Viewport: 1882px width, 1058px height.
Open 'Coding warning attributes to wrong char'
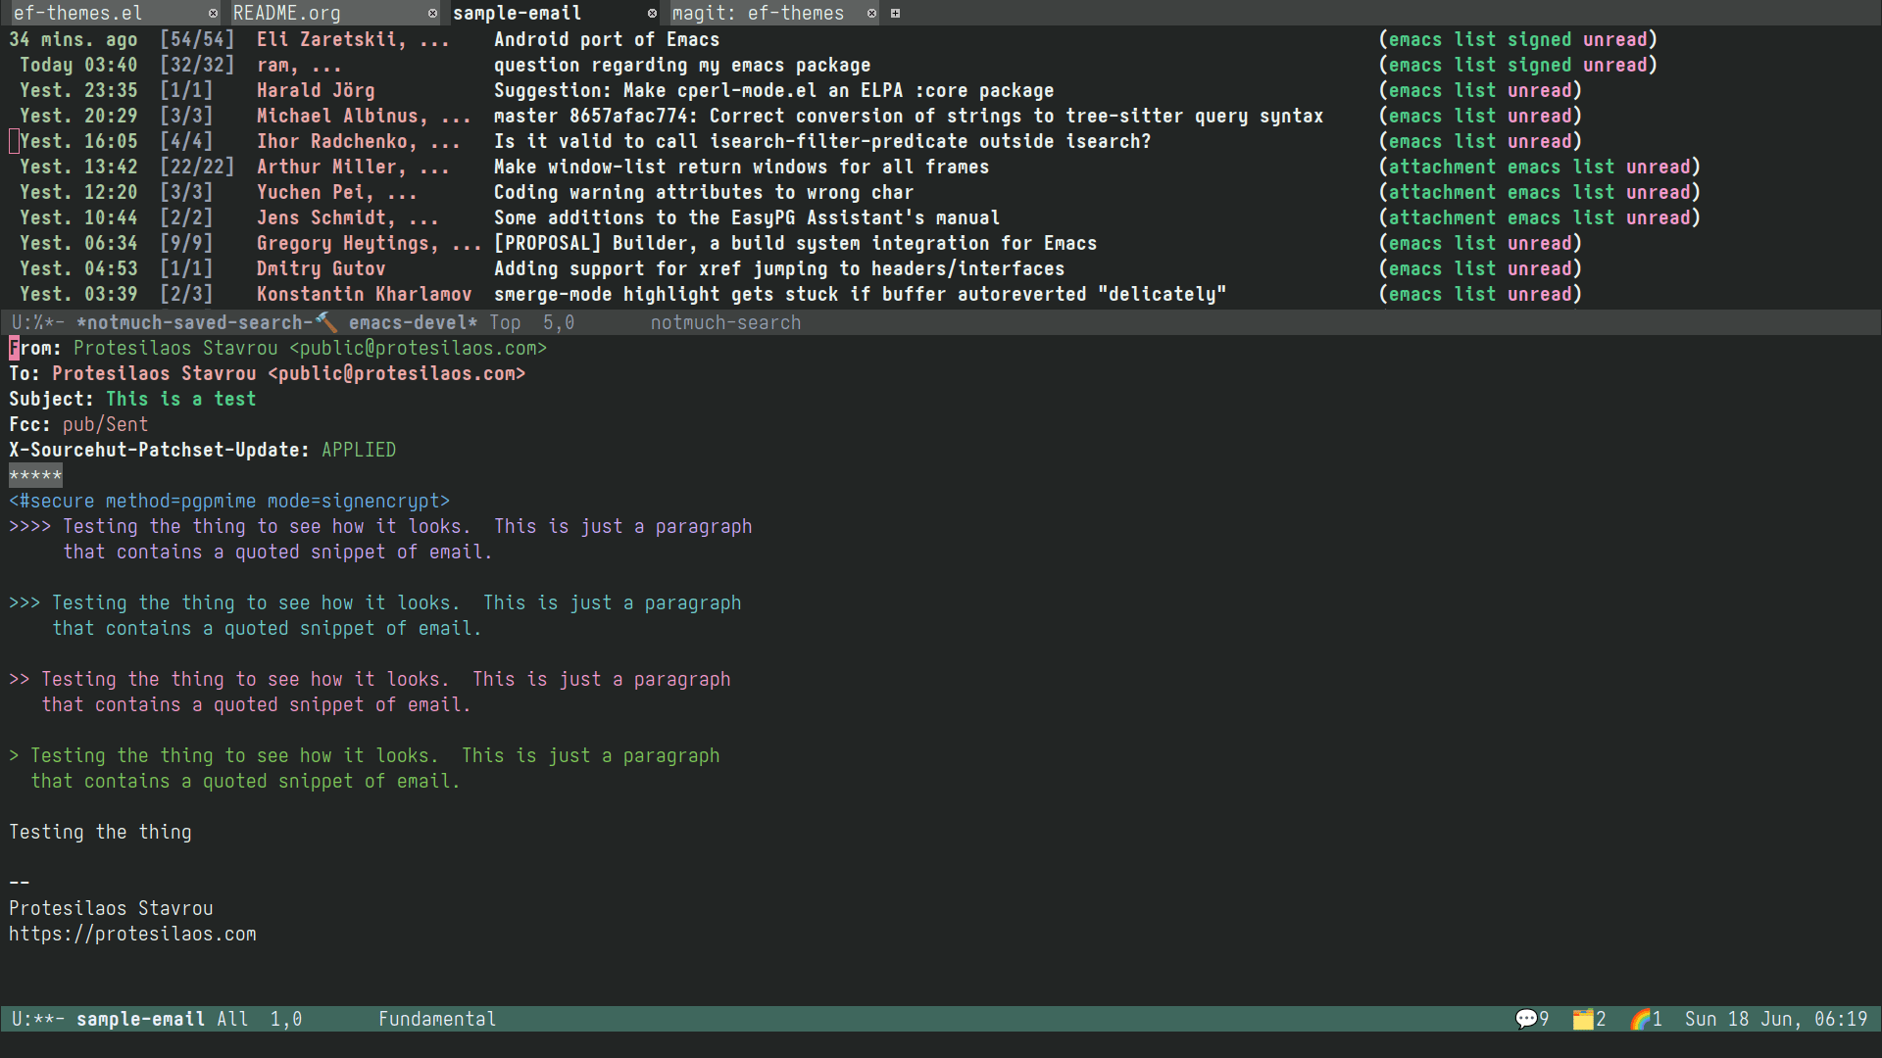pyautogui.click(x=704, y=192)
